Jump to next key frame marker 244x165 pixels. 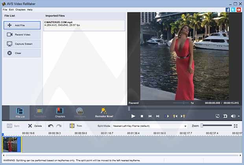point(183,116)
